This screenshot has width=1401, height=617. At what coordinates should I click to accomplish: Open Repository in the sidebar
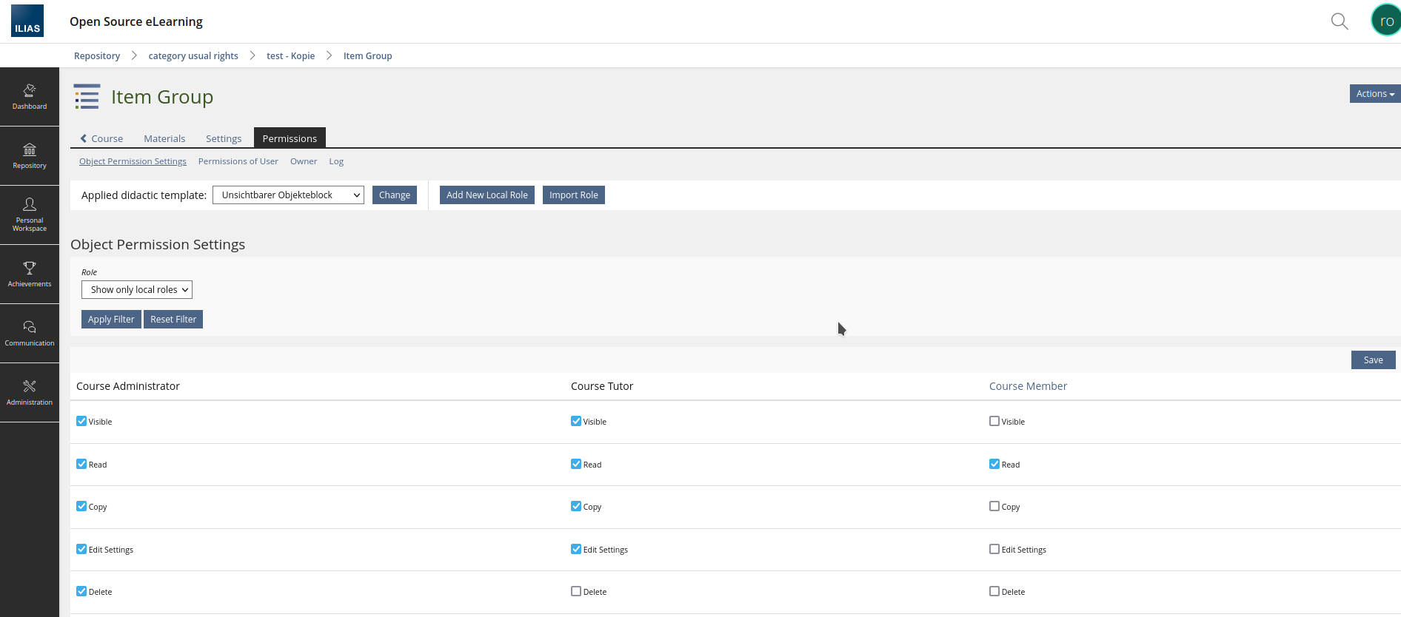30,156
